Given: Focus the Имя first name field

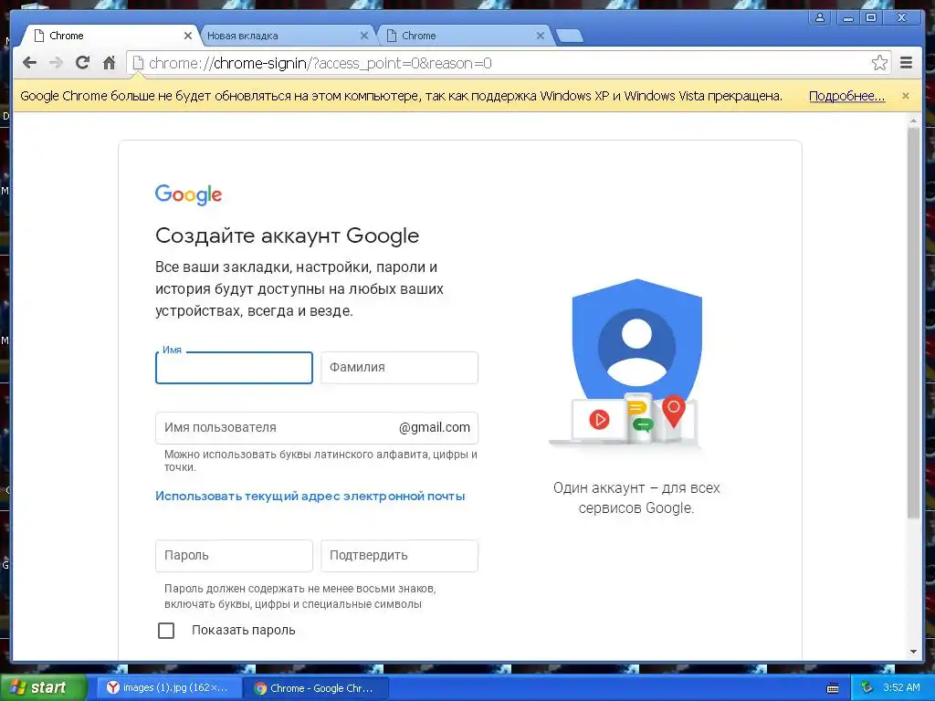Looking at the screenshot, I should pyautogui.click(x=234, y=367).
